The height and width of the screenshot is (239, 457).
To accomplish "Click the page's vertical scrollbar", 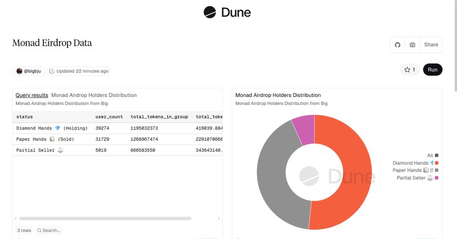I will click(x=455, y=47).
